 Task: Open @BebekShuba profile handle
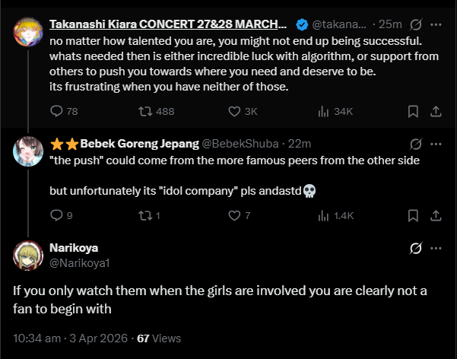(236, 143)
